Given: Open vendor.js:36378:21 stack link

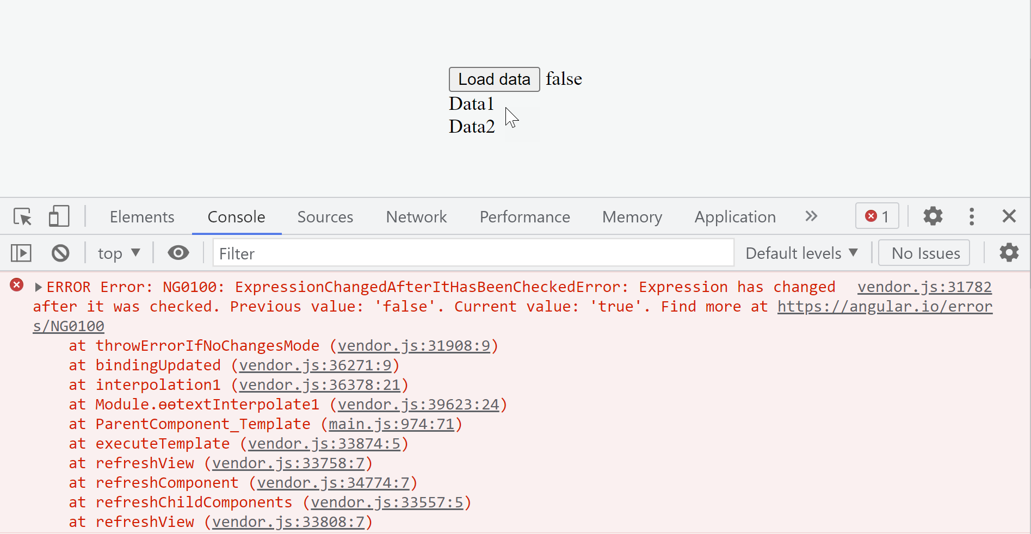Looking at the screenshot, I should point(320,385).
